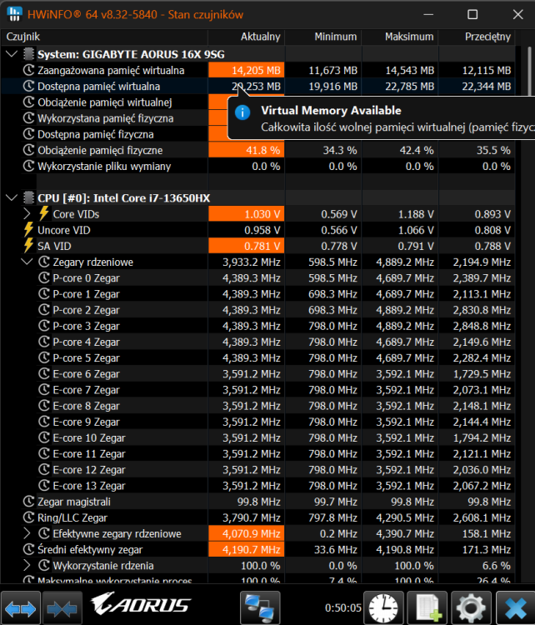Collapse the Zegary rdzeniowe tree
535x625 pixels.
28,262
